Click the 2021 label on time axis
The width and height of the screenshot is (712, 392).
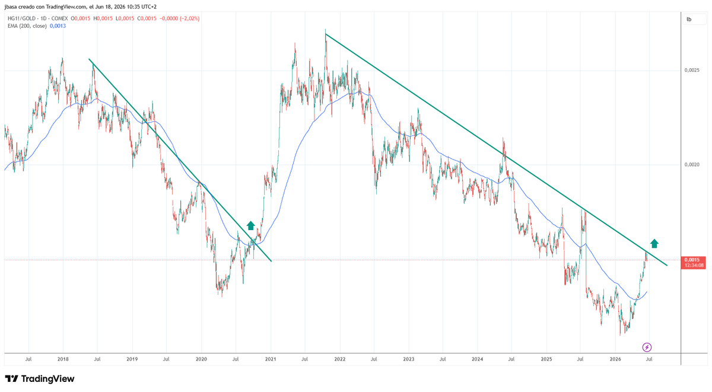coord(271,359)
